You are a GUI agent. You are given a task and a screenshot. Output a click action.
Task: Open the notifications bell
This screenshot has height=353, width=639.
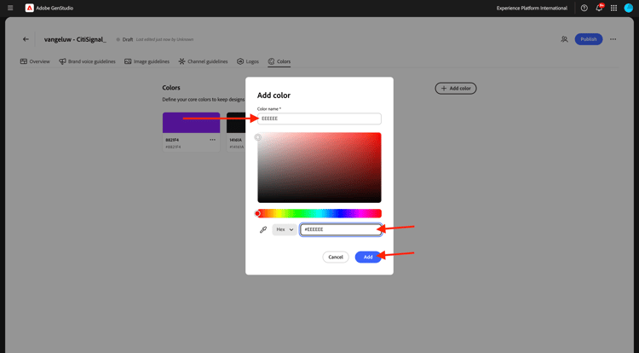tap(599, 8)
